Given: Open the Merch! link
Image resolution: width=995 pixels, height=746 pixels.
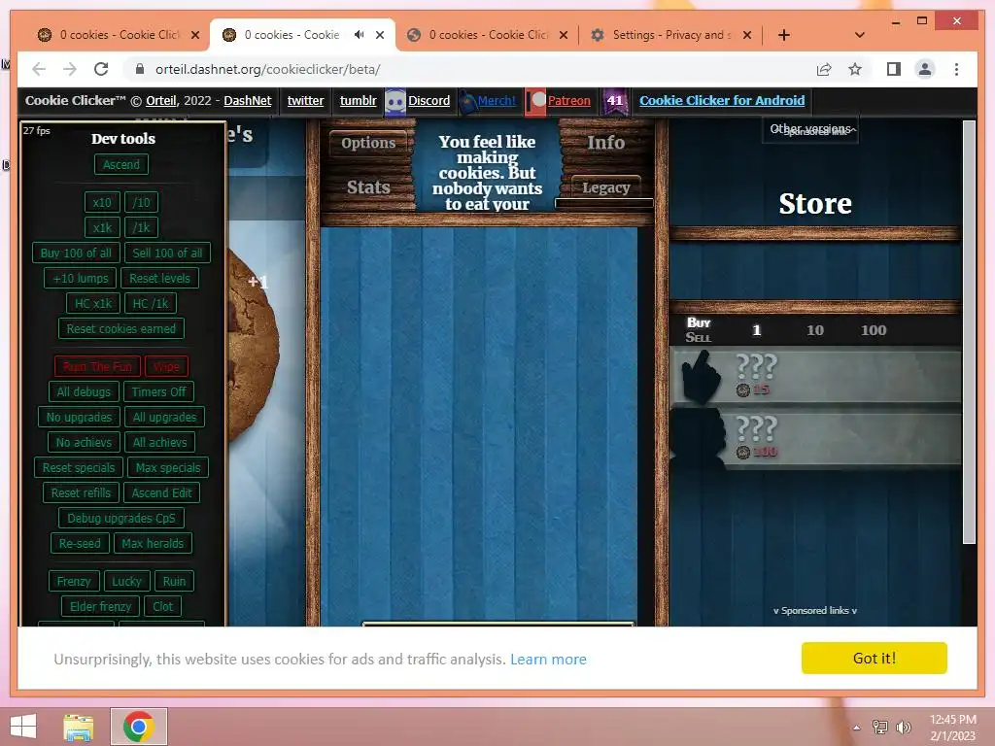Looking at the screenshot, I should (x=497, y=100).
